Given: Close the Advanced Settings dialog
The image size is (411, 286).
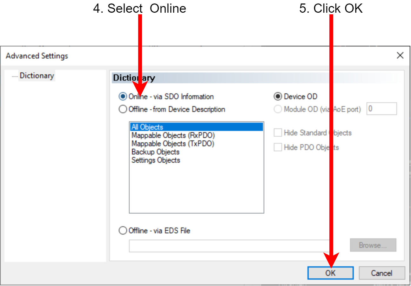Looking at the screenshot, I should coord(400,56).
